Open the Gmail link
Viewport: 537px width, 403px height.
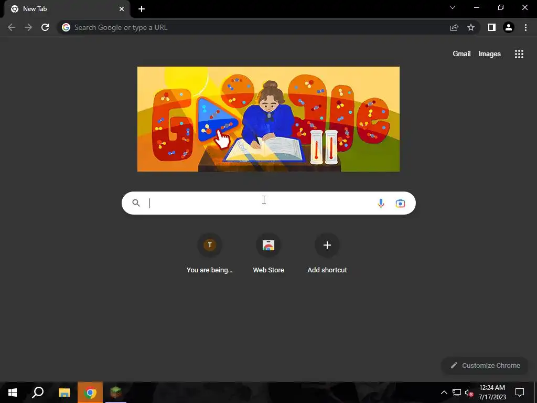[x=461, y=54]
